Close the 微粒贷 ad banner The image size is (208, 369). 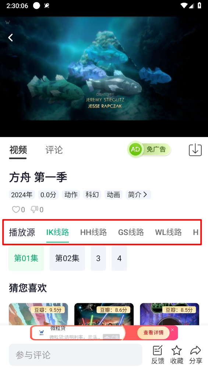[x=173, y=330]
